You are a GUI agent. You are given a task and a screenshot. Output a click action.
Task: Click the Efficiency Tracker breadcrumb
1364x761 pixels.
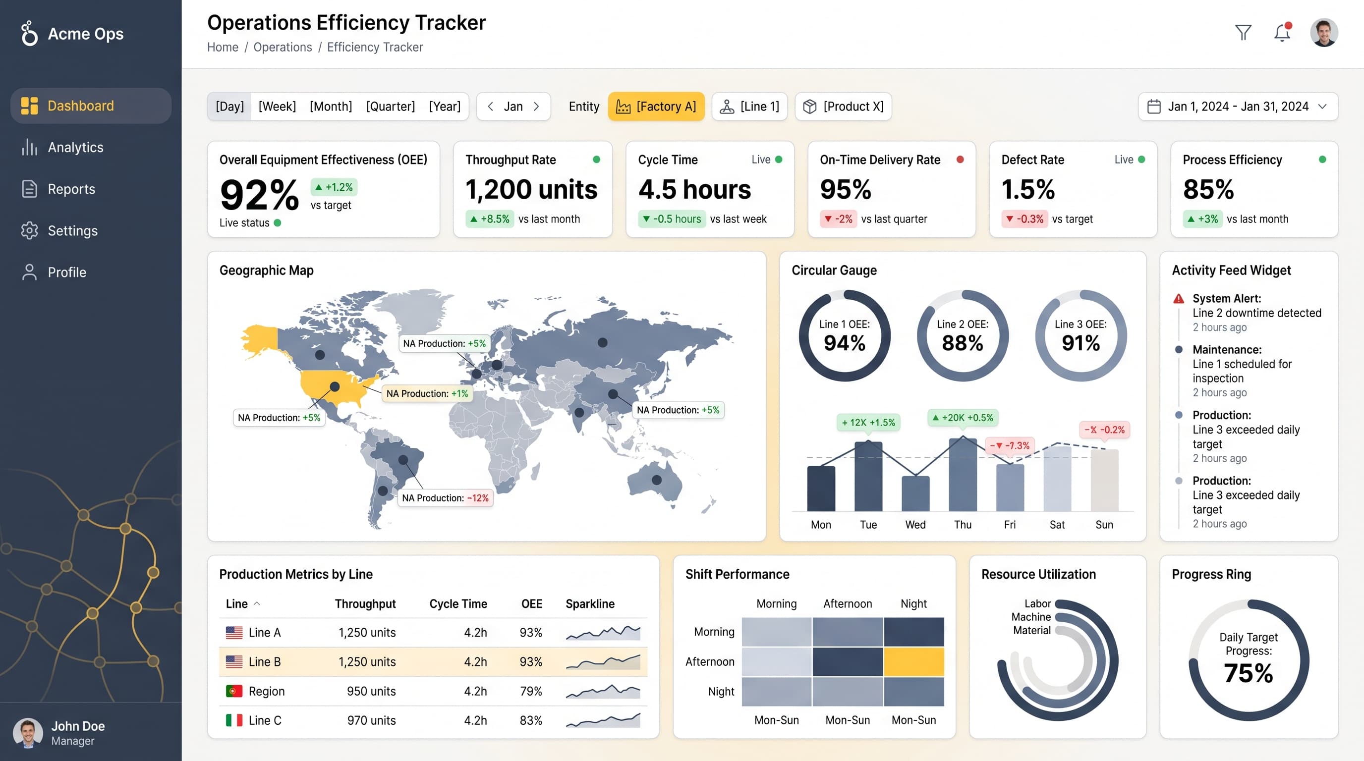click(x=375, y=47)
